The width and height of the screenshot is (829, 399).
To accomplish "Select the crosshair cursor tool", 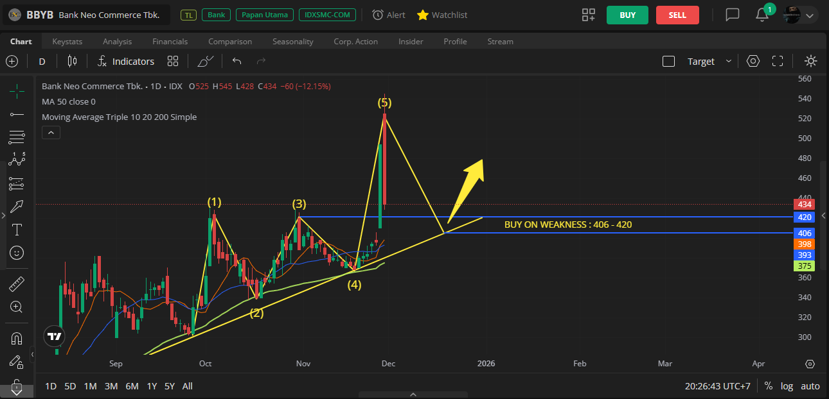I will click(17, 91).
